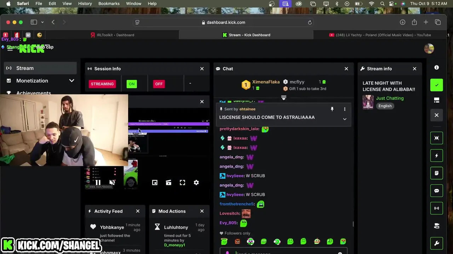Screen dimensions: 453x254
Task: Select Stream in the dashboard sidebar
Action: point(40,68)
